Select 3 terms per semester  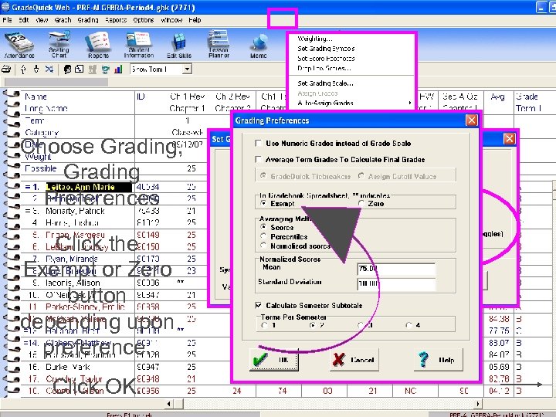[361, 325]
